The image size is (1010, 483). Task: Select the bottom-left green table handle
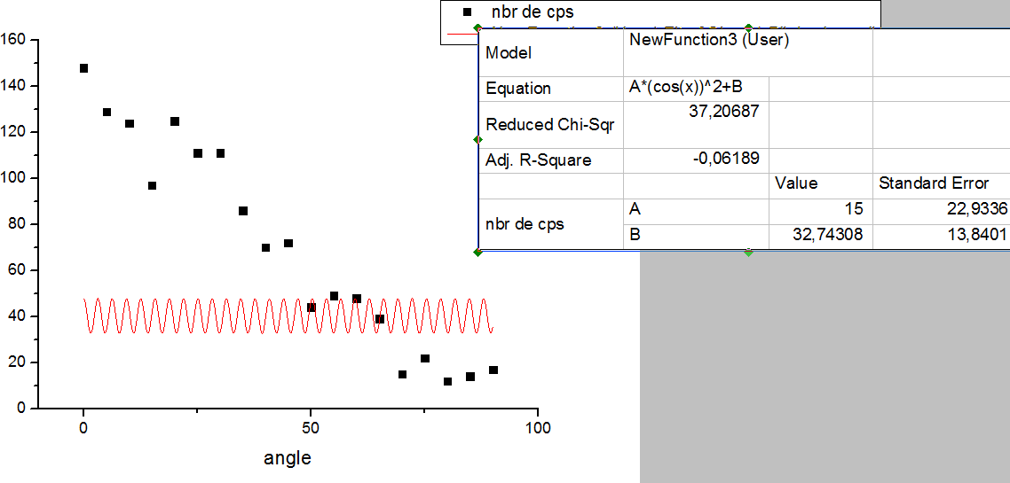click(477, 252)
